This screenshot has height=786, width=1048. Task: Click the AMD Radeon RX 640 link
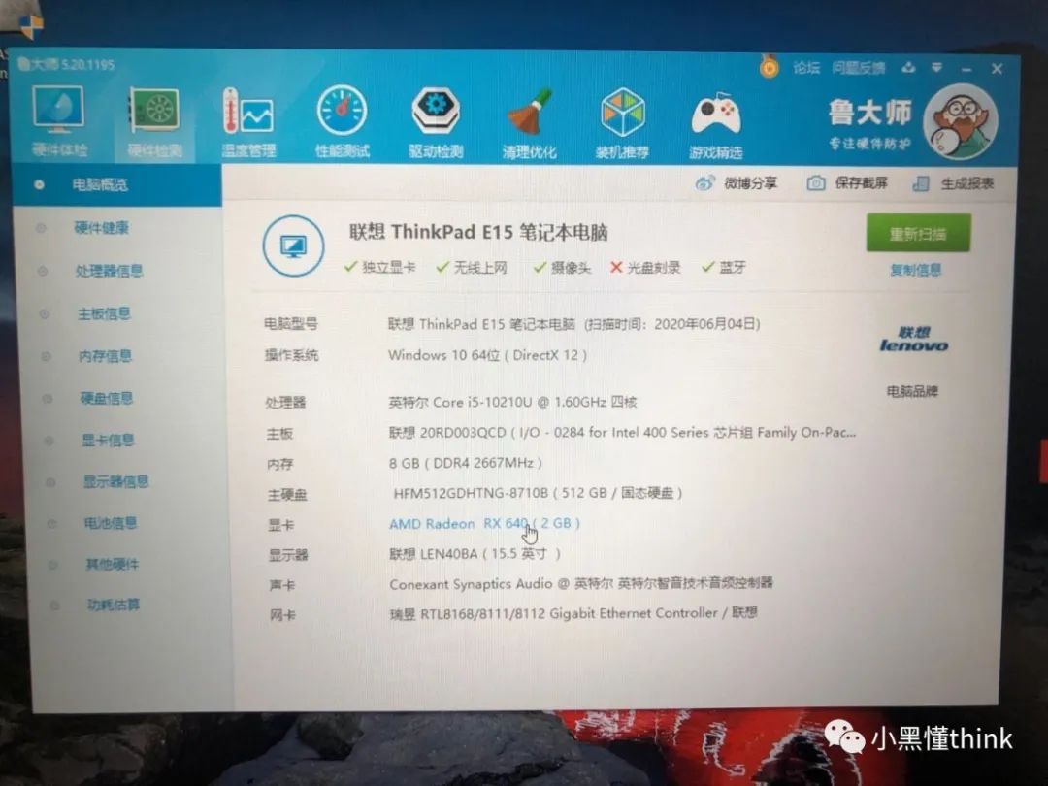(x=484, y=523)
